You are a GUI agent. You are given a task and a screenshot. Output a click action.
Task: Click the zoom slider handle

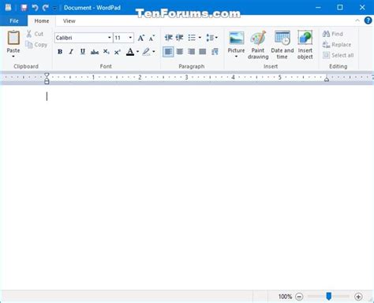(x=328, y=296)
